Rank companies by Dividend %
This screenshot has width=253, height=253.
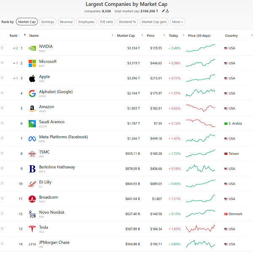127,22
